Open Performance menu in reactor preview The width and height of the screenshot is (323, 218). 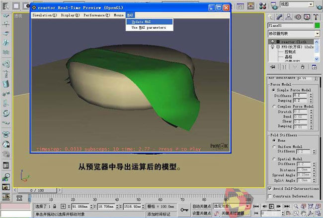coord(96,15)
